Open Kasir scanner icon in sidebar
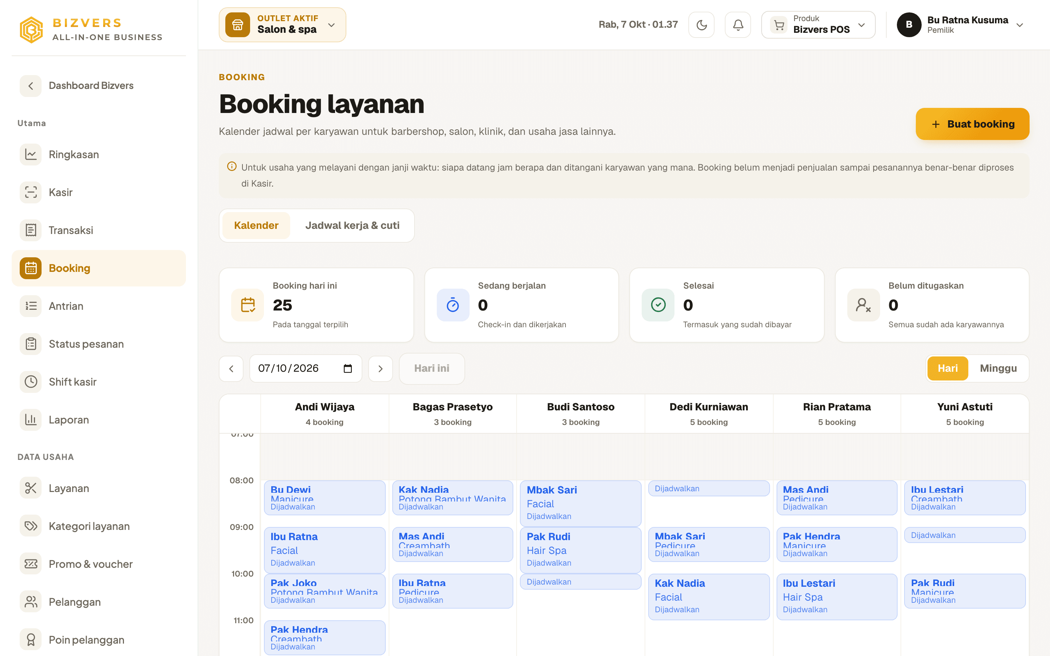This screenshot has width=1050, height=656. point(31,192)
